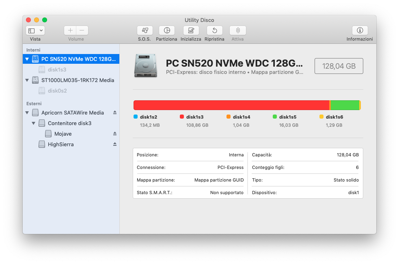Click the Conteggio figli value 6
This screenshot has height=264, width=399.
pyautogui.click(x=357, y=167)
